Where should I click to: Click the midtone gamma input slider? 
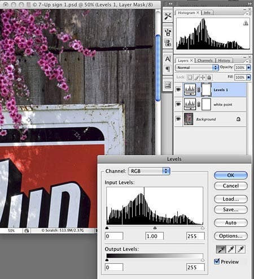point(155,228)
